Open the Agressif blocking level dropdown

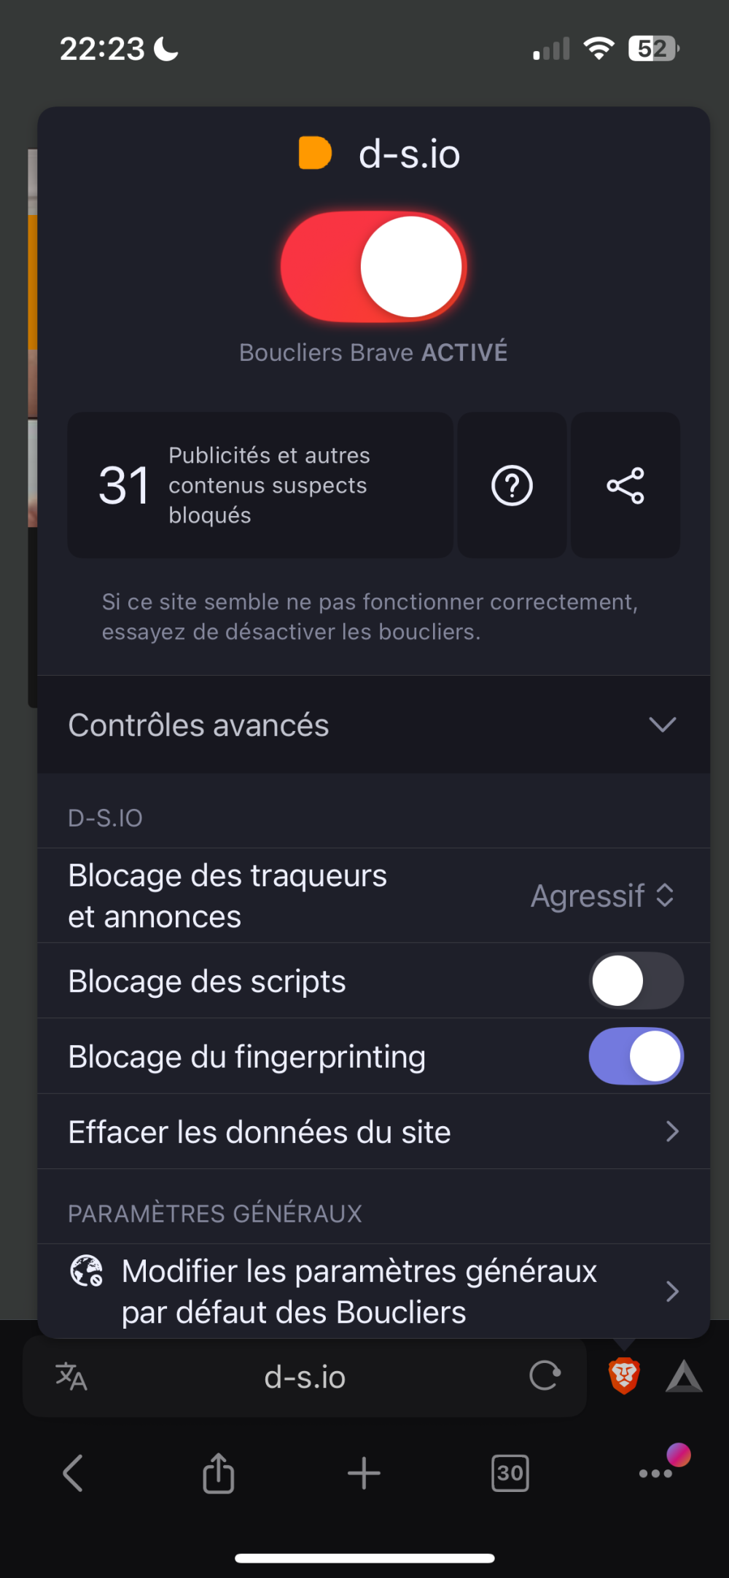602,896
